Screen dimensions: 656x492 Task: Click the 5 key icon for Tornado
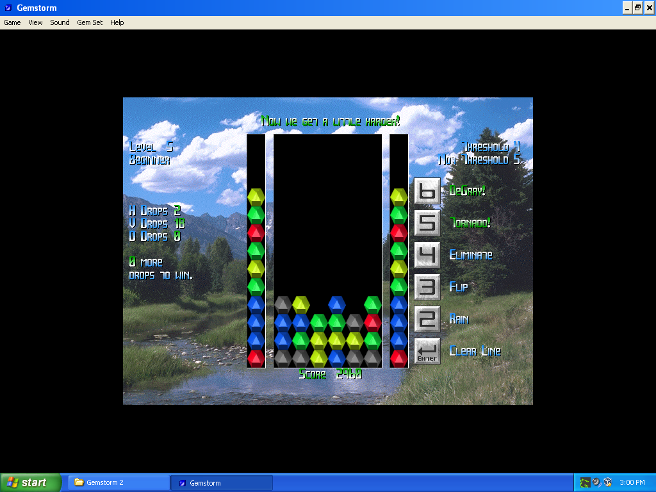(x=427, y=223)
